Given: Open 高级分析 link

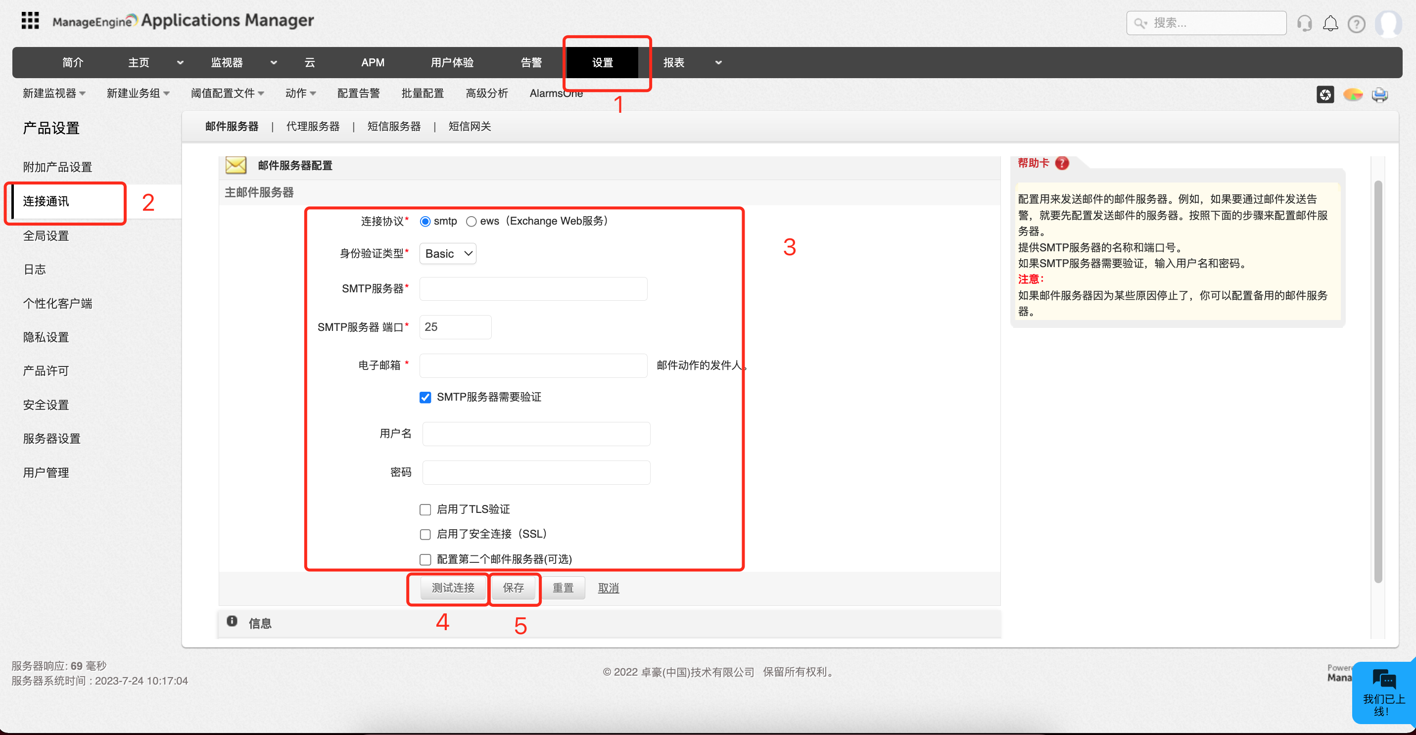Looking at the screenshot, I should pos(486,93).
